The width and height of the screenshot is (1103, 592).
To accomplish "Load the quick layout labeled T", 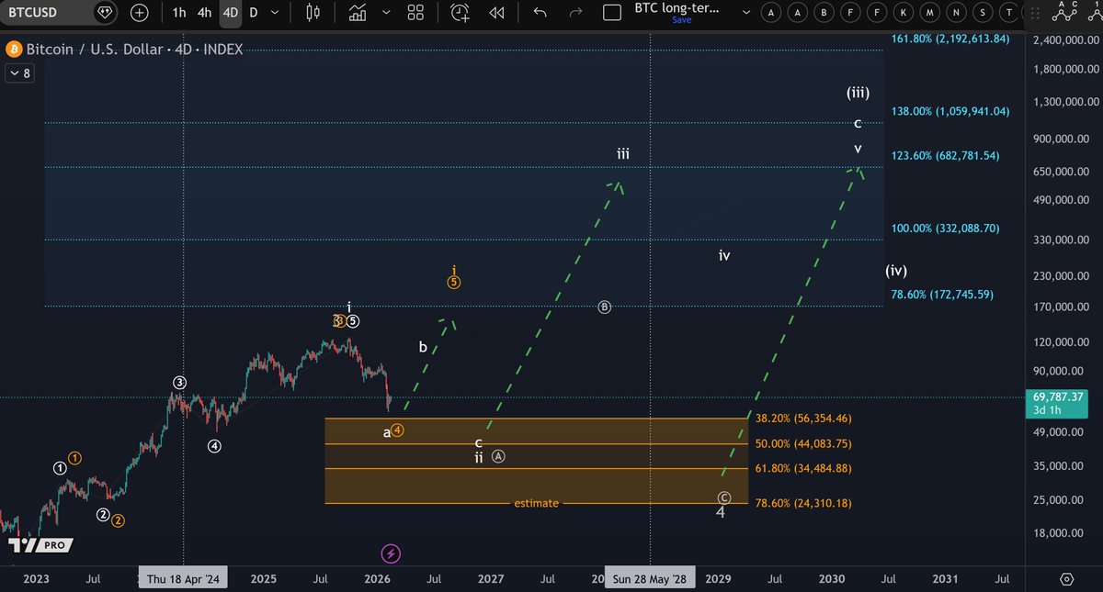I will [x=1011, y=13].
